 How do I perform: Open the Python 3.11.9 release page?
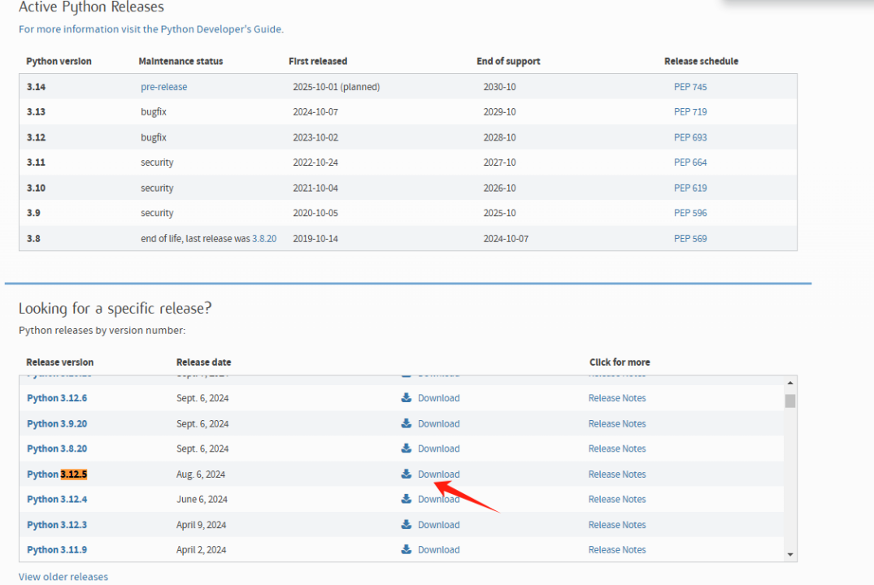57,550
